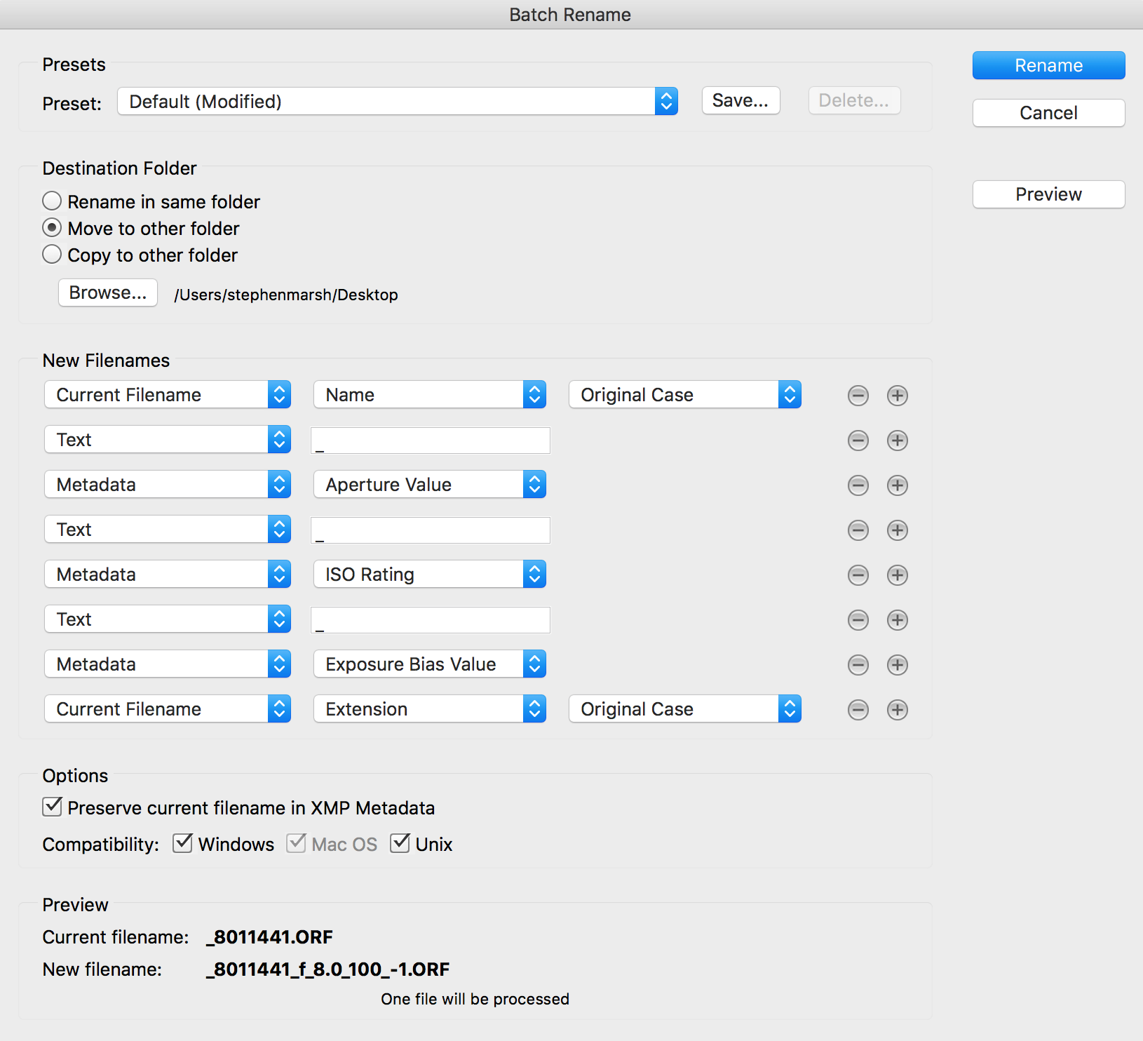Click the first Text row input field

tap(431, 441)
